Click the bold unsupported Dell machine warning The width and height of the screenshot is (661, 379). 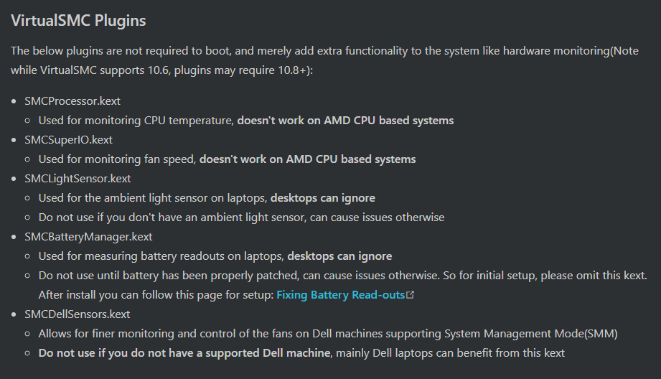click(x=184, y=353)
